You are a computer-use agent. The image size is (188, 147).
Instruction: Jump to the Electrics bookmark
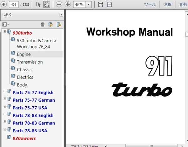(x=25, y=77)
